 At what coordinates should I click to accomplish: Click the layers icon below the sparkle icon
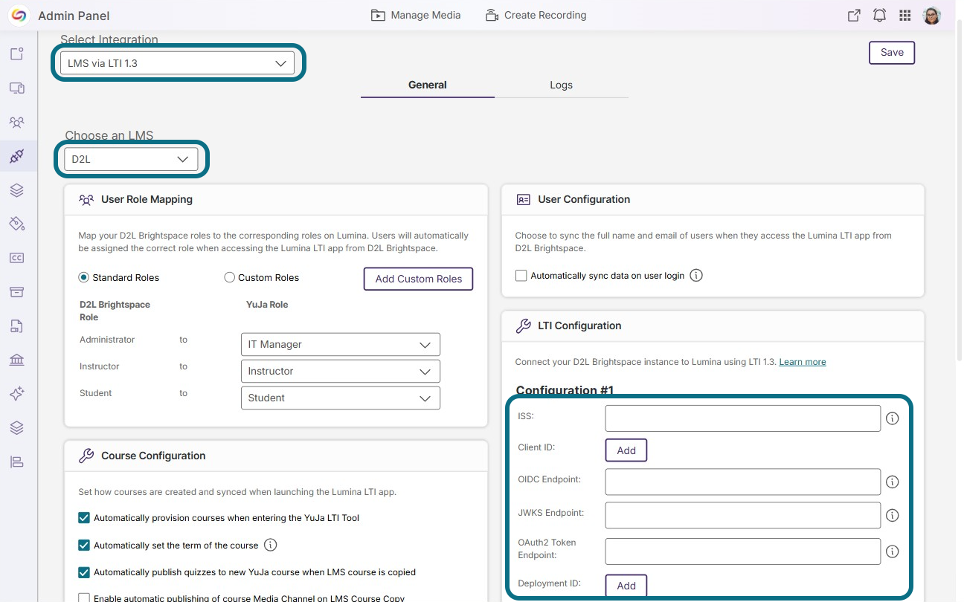(17, 427)
